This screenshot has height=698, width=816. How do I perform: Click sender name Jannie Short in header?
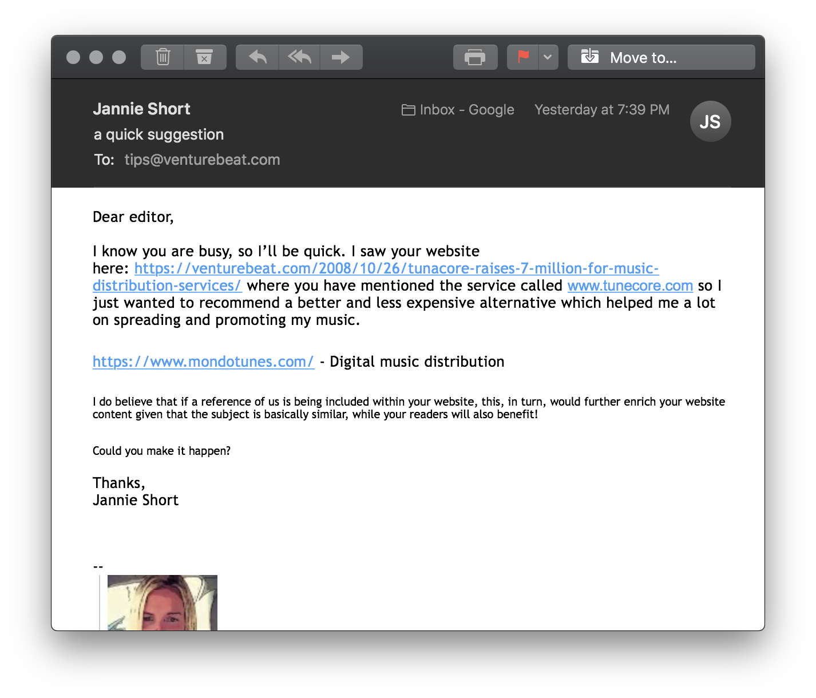141,109
